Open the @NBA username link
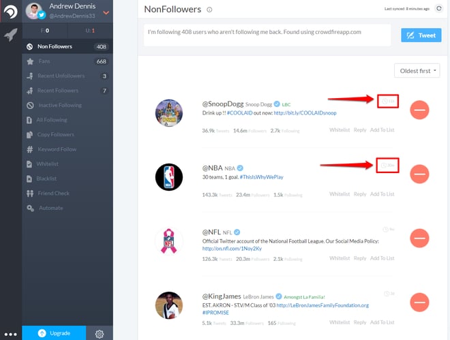Image resolution: width=450 pixels, height=340 pixels. (x=212, y=168)
